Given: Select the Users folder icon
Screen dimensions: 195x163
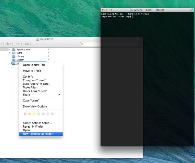Looking at the screenshot, I should coord(14,63).
